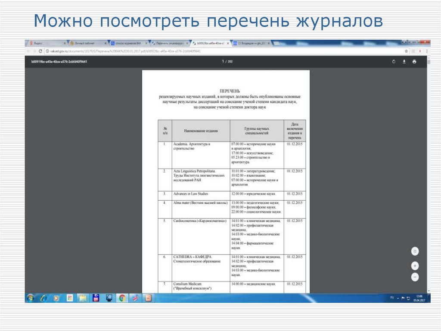441x331 pixels.
Task: Click the vak.ed.gov.ru address bar
Action: pos(129,50)
